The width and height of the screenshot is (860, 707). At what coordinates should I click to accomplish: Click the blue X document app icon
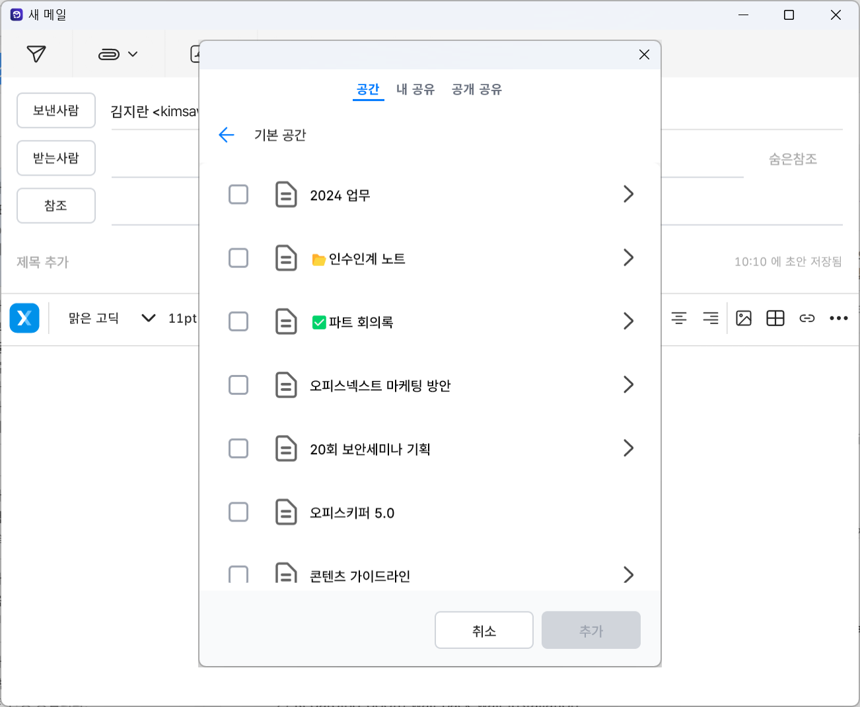(x=24, y=318)
